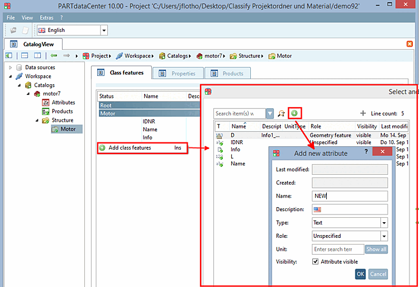419x287 pixels.
Task: Select Motor folder in the tree
Action: coord(67,129)
